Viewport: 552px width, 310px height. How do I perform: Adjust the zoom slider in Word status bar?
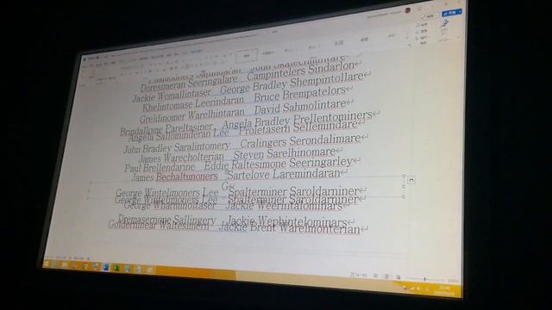pos(424,279)
